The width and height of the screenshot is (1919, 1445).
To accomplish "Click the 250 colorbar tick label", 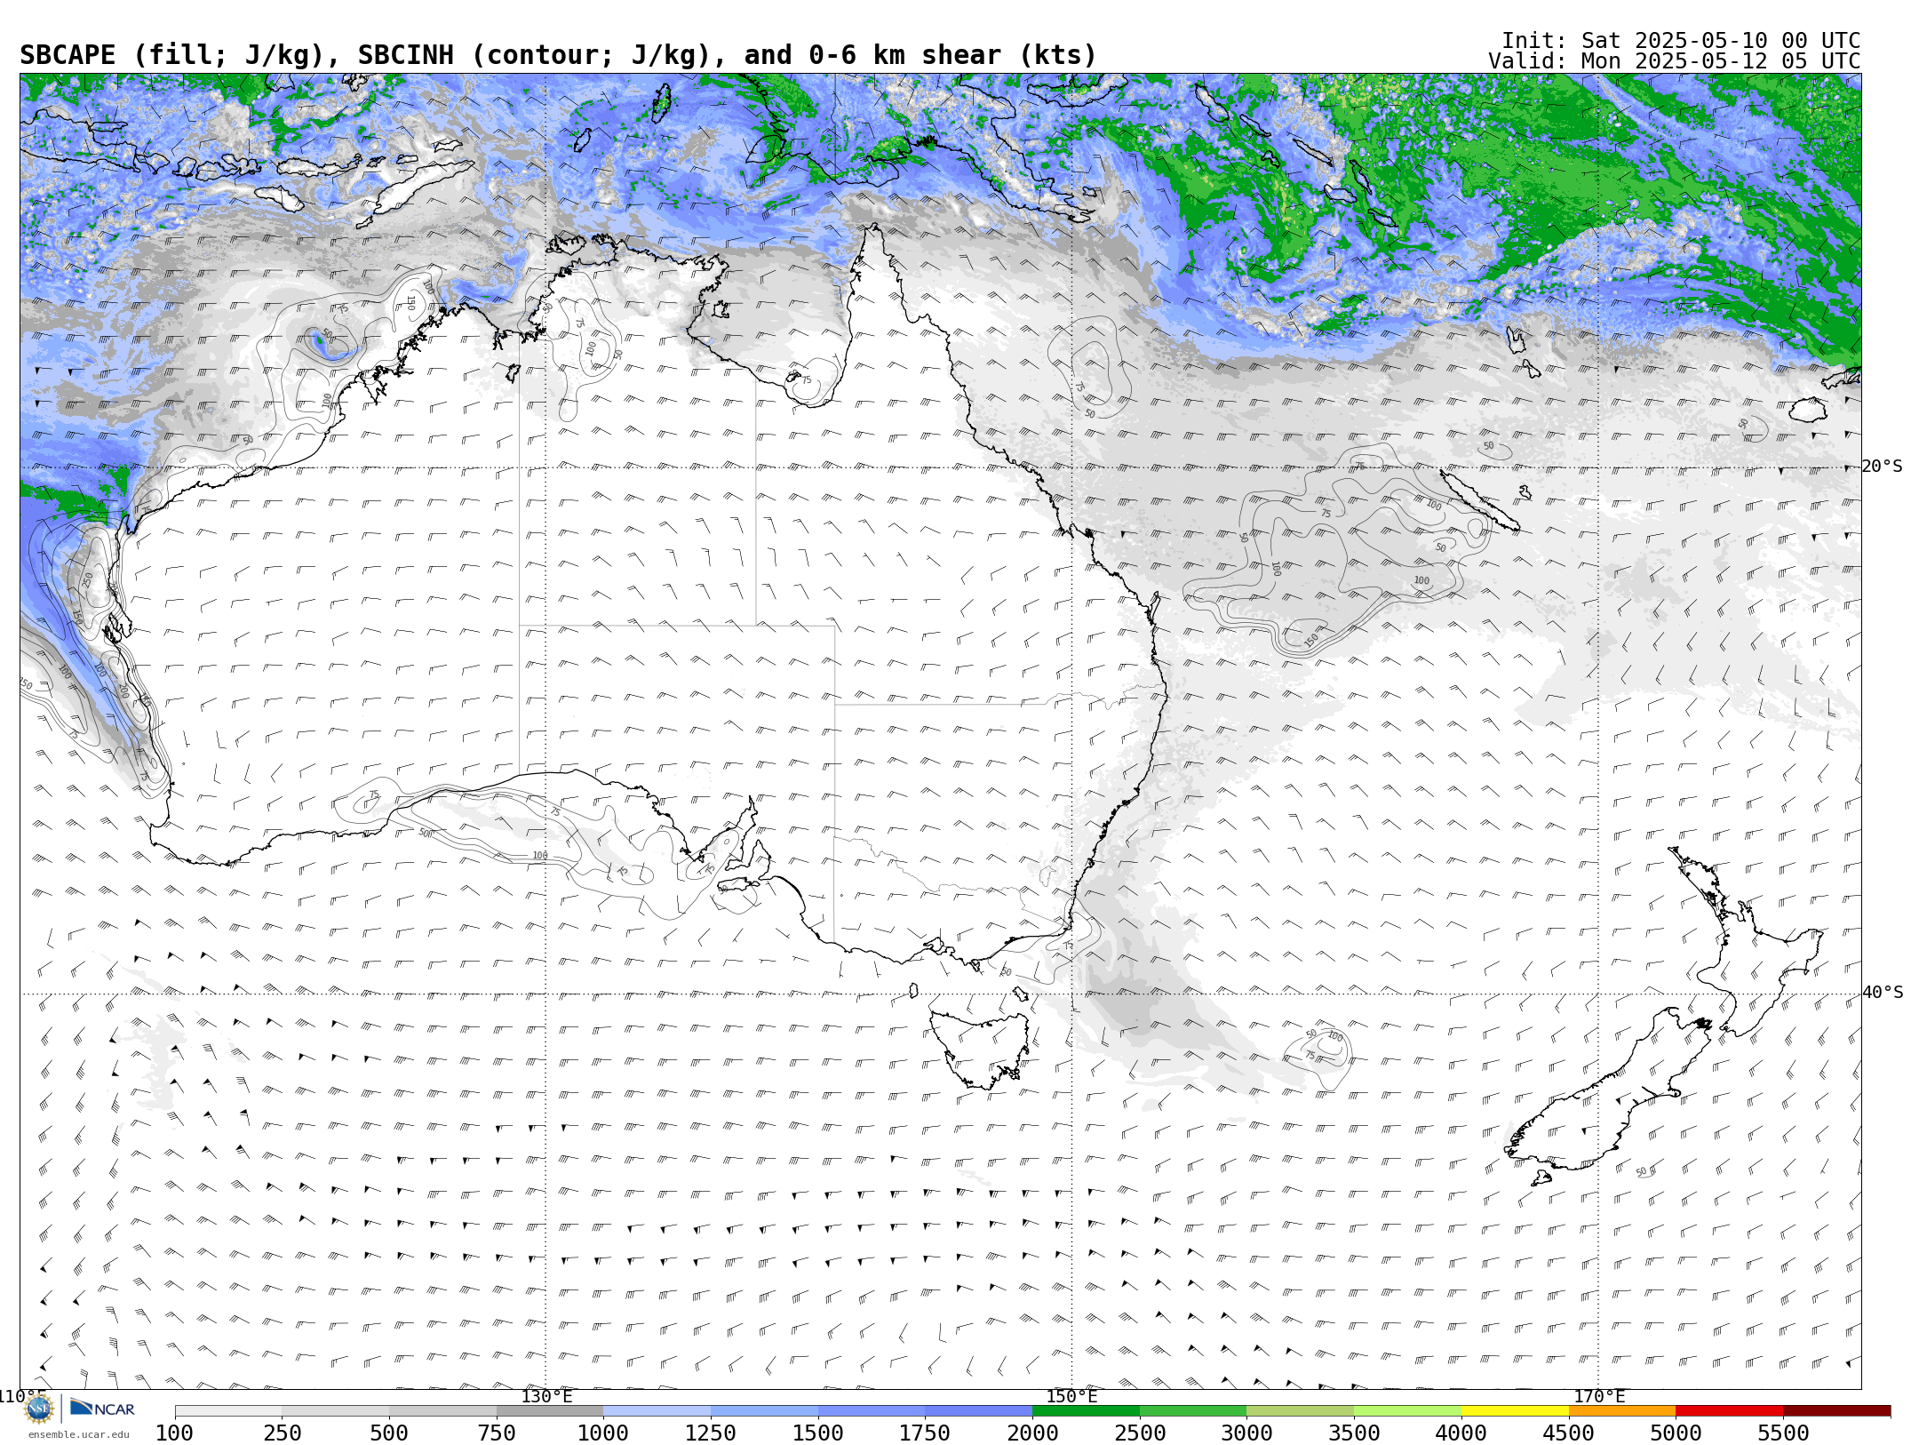I will 282,1433.
